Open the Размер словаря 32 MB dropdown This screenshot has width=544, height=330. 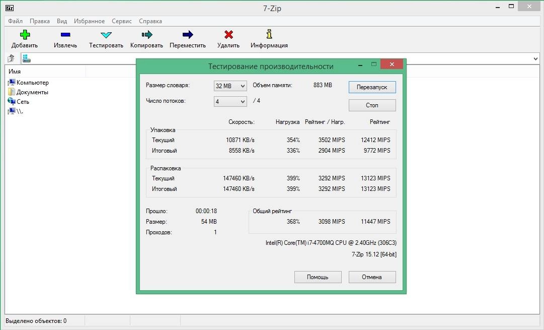coord(230,86)
